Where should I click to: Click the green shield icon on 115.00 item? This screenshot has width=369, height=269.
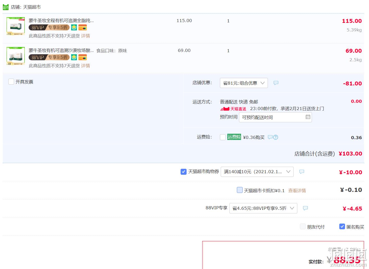click(x=74, y=28)
